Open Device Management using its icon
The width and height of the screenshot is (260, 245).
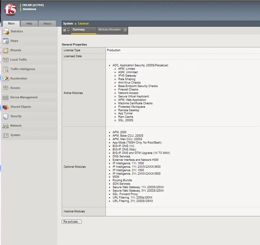click(x=6, y=97)
